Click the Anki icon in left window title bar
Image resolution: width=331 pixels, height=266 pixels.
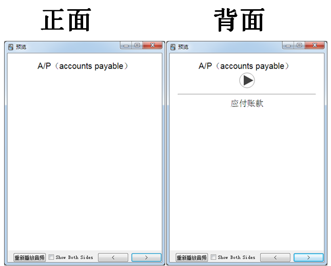11,47
